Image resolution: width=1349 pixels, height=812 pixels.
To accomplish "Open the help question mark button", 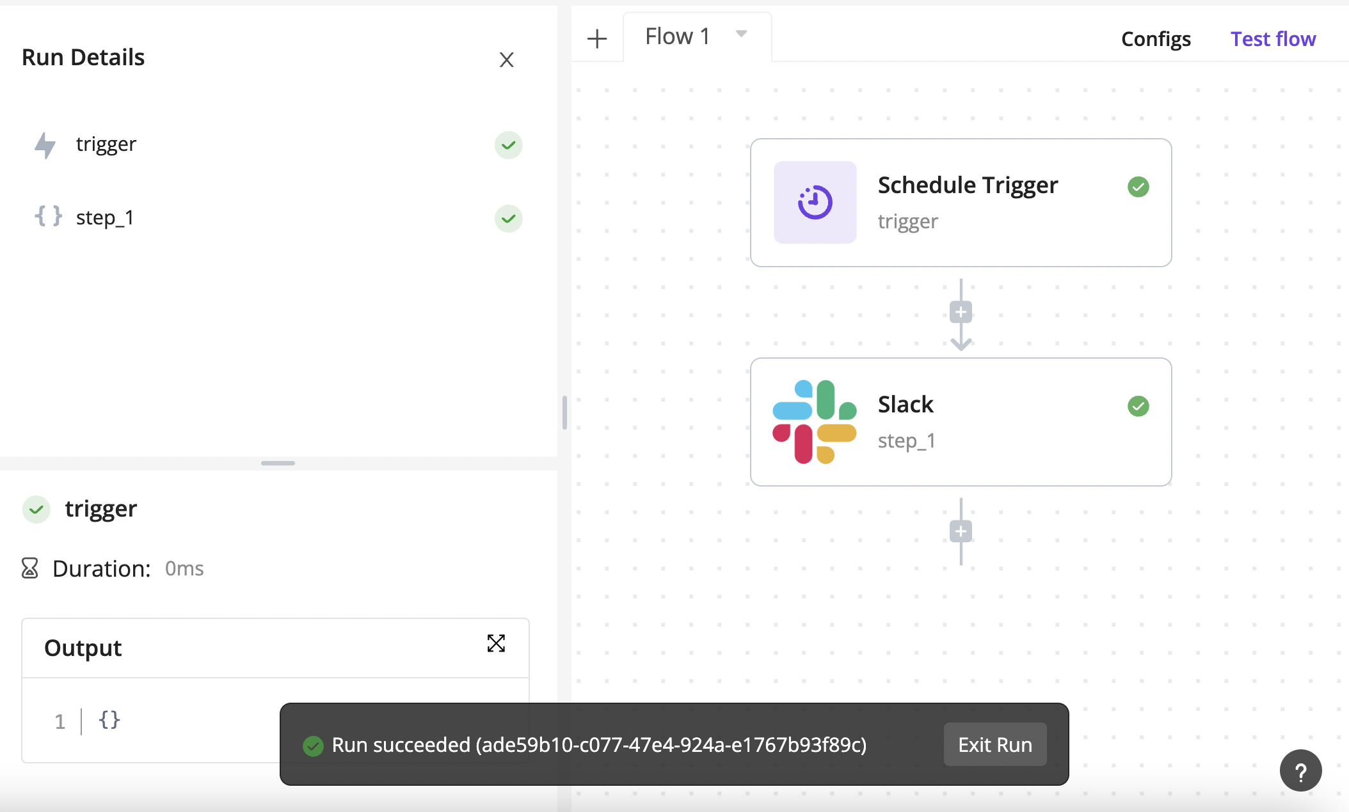I will tap(1300, 770).
